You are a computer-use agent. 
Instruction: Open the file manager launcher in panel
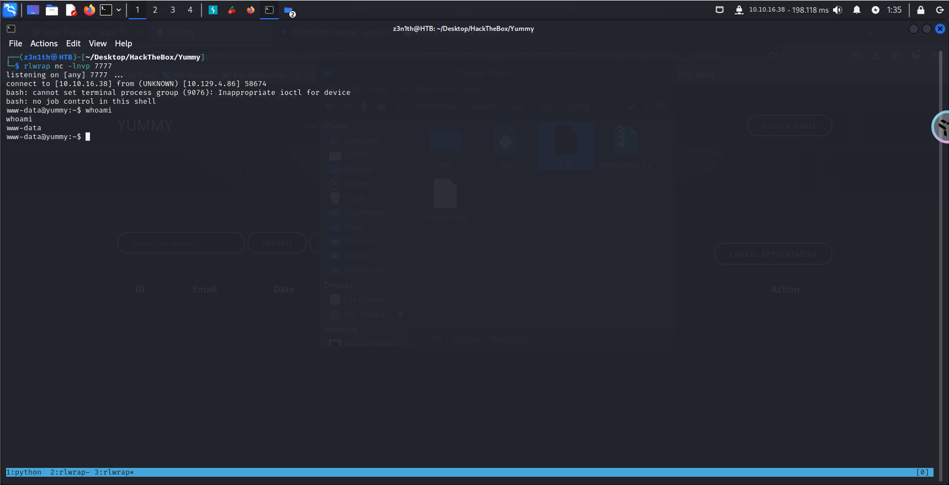click(x=52, y=10)
